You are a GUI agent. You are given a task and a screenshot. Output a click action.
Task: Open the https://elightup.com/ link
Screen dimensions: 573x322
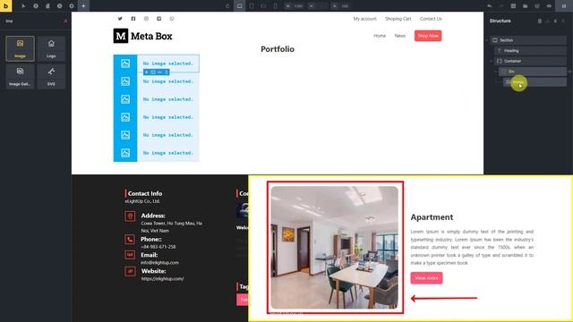pos(162,278)
